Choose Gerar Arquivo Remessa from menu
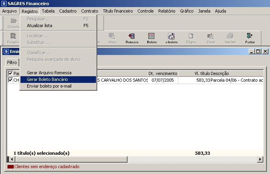Image resolution: width=270 pixels, height=174 pixels. tap(49, 73)
